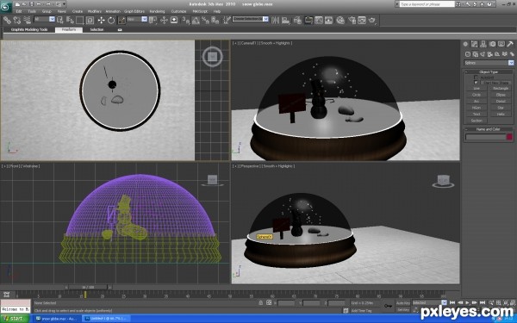Collapse the Name and Color rollout
517x323 pixels.
(489, 129)
